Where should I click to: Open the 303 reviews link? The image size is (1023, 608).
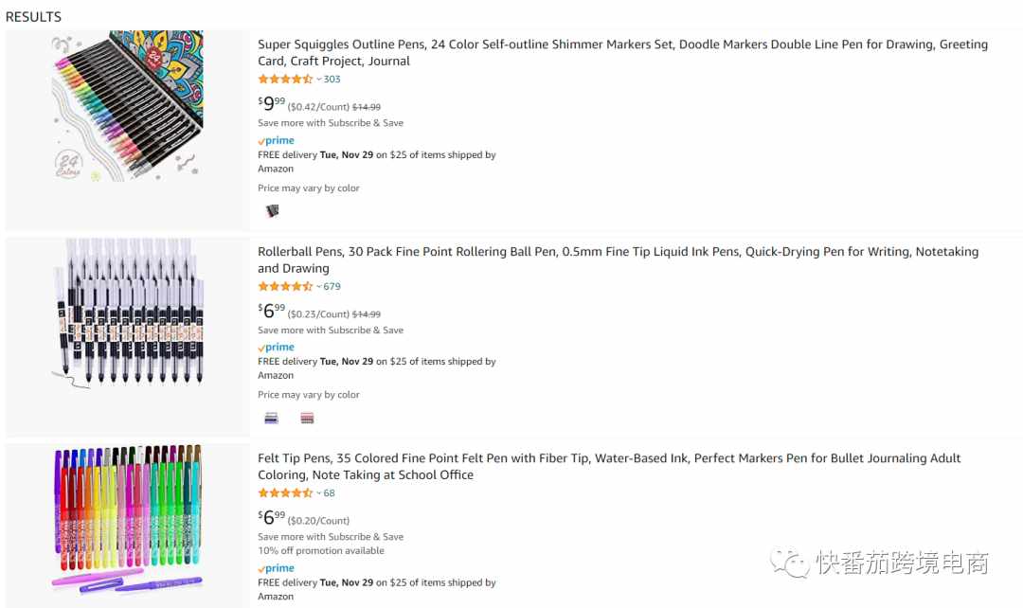click(x=332, y=80)
